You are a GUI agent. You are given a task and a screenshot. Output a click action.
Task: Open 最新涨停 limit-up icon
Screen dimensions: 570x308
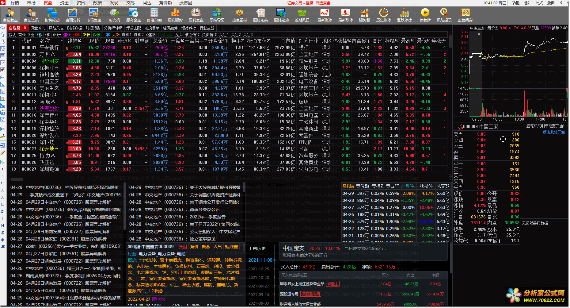[325, 15]
